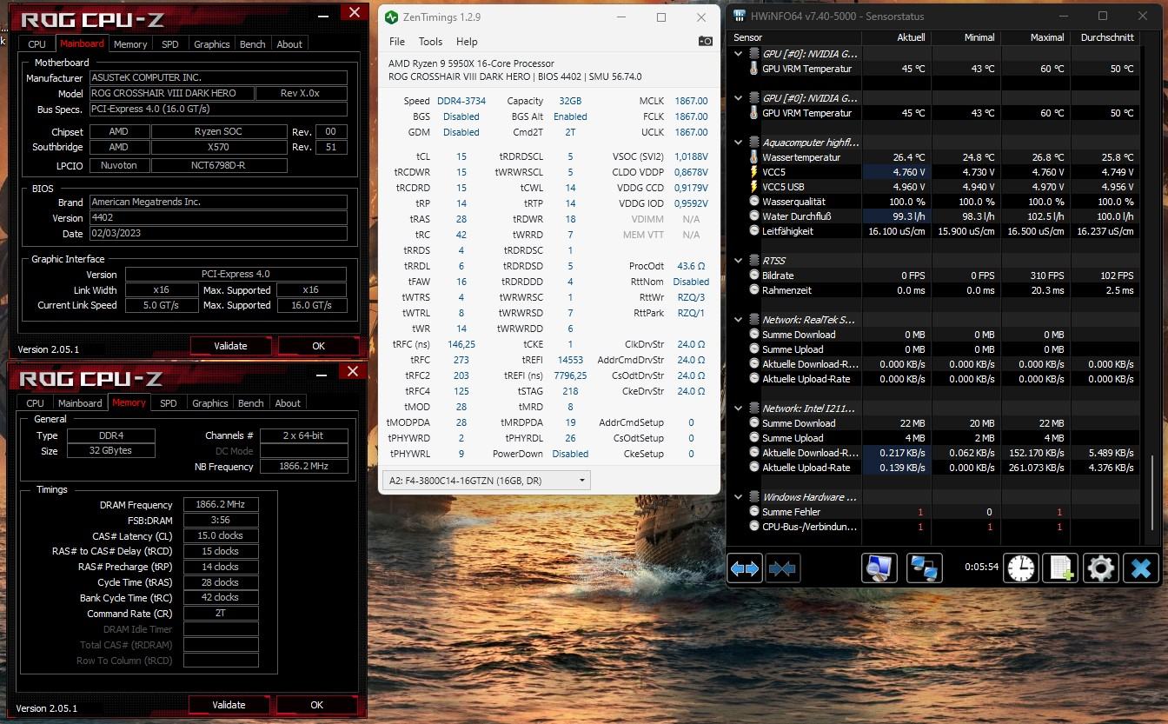
Task: Collapse the Windows Hardware sensor group
Action: (x=739, y=497)
